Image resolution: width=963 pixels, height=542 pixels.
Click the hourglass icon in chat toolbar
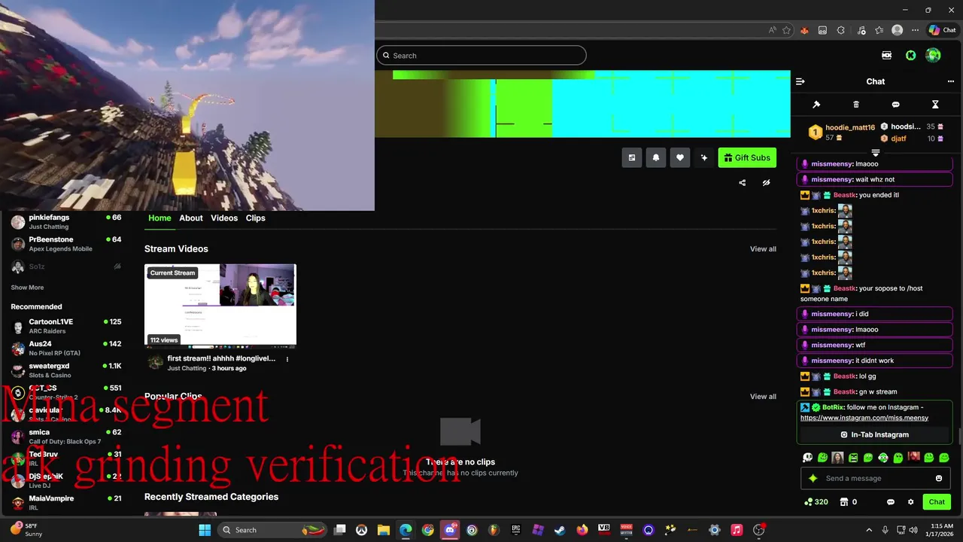pos(935,105)
